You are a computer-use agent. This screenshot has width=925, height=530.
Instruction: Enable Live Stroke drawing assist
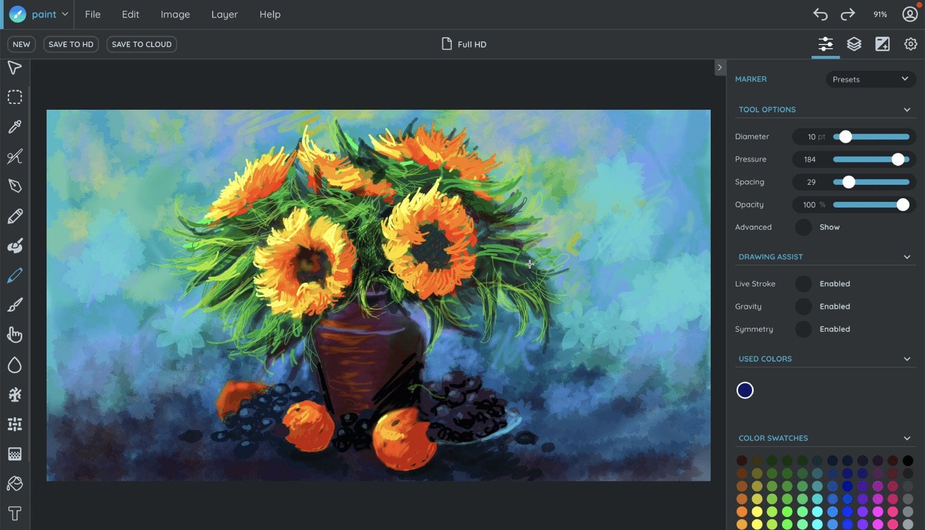coord(803,284)
